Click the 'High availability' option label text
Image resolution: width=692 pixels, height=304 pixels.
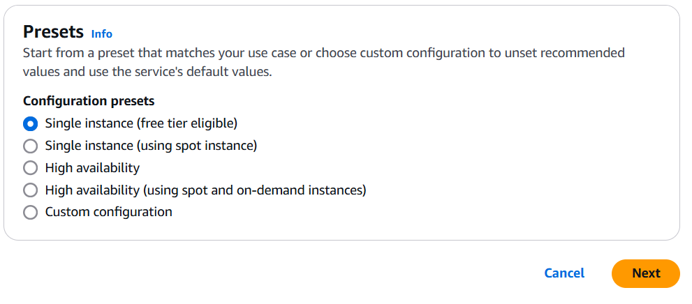(92, 168)
